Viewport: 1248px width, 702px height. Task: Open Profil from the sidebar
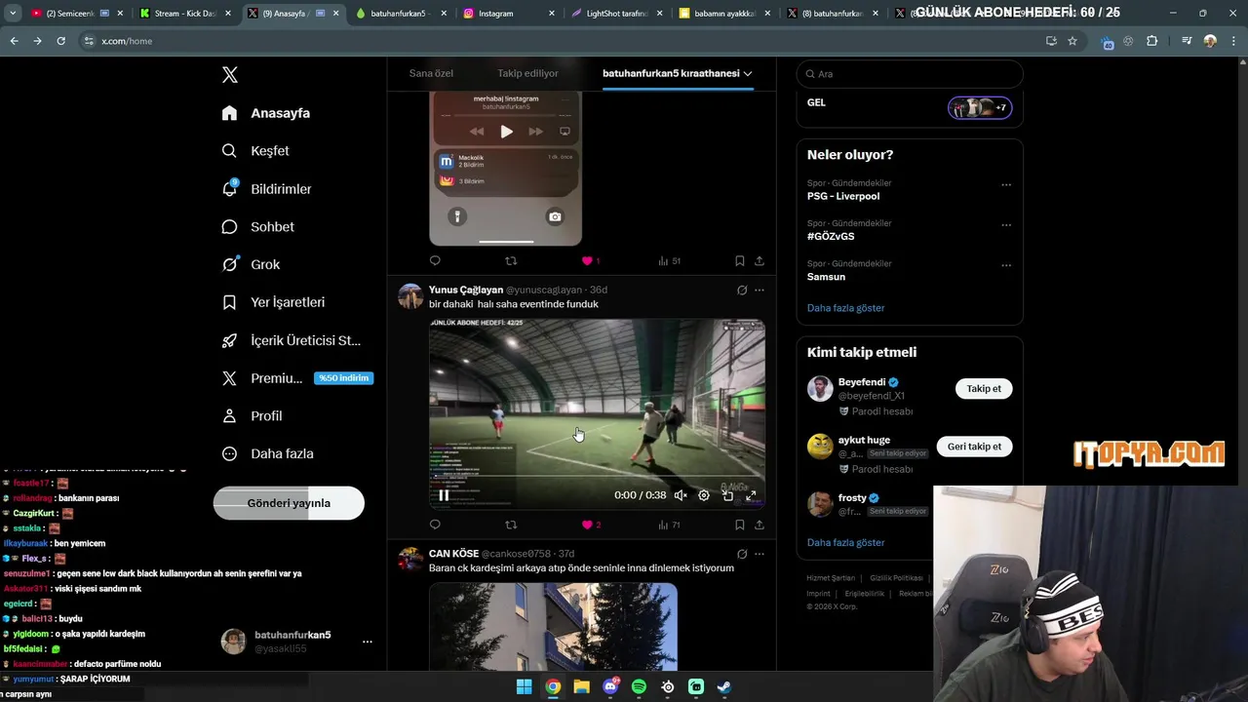[x=253, y=415]
